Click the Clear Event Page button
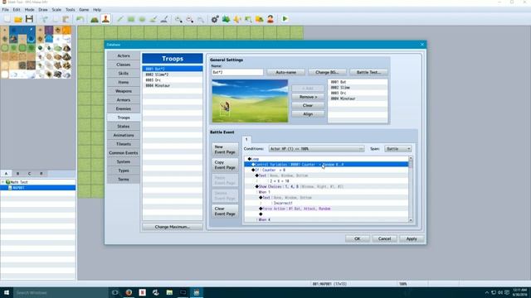 [225, 211]
